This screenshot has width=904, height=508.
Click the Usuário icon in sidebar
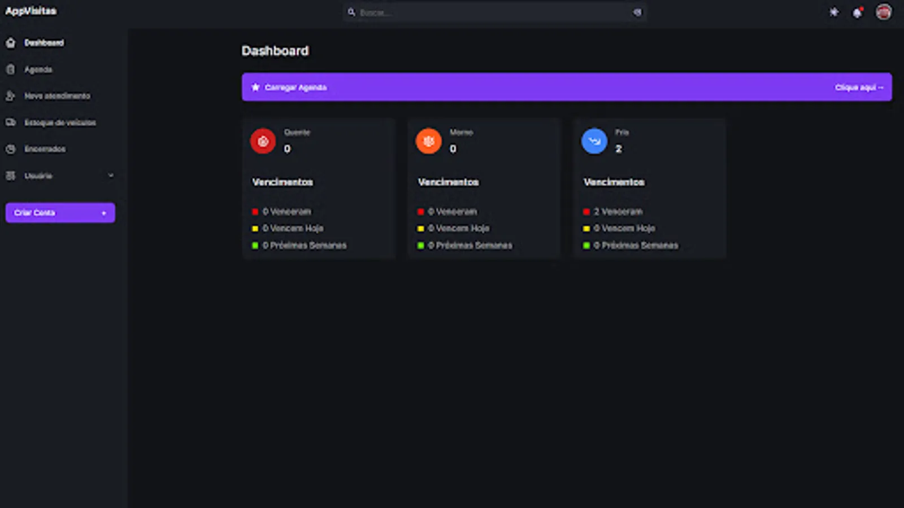(x=11, y=176)
